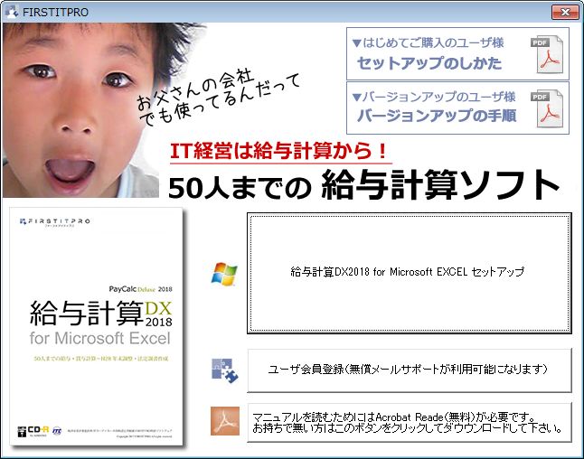Download Acrobat Reader via the マニュアル button

[x=409, y=422]
